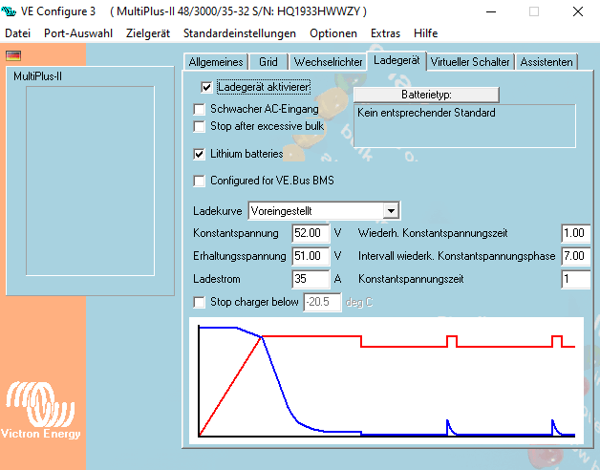Click the German flag language icon
This screenshot has height=470, width=600.
click(x=13, y=55)
